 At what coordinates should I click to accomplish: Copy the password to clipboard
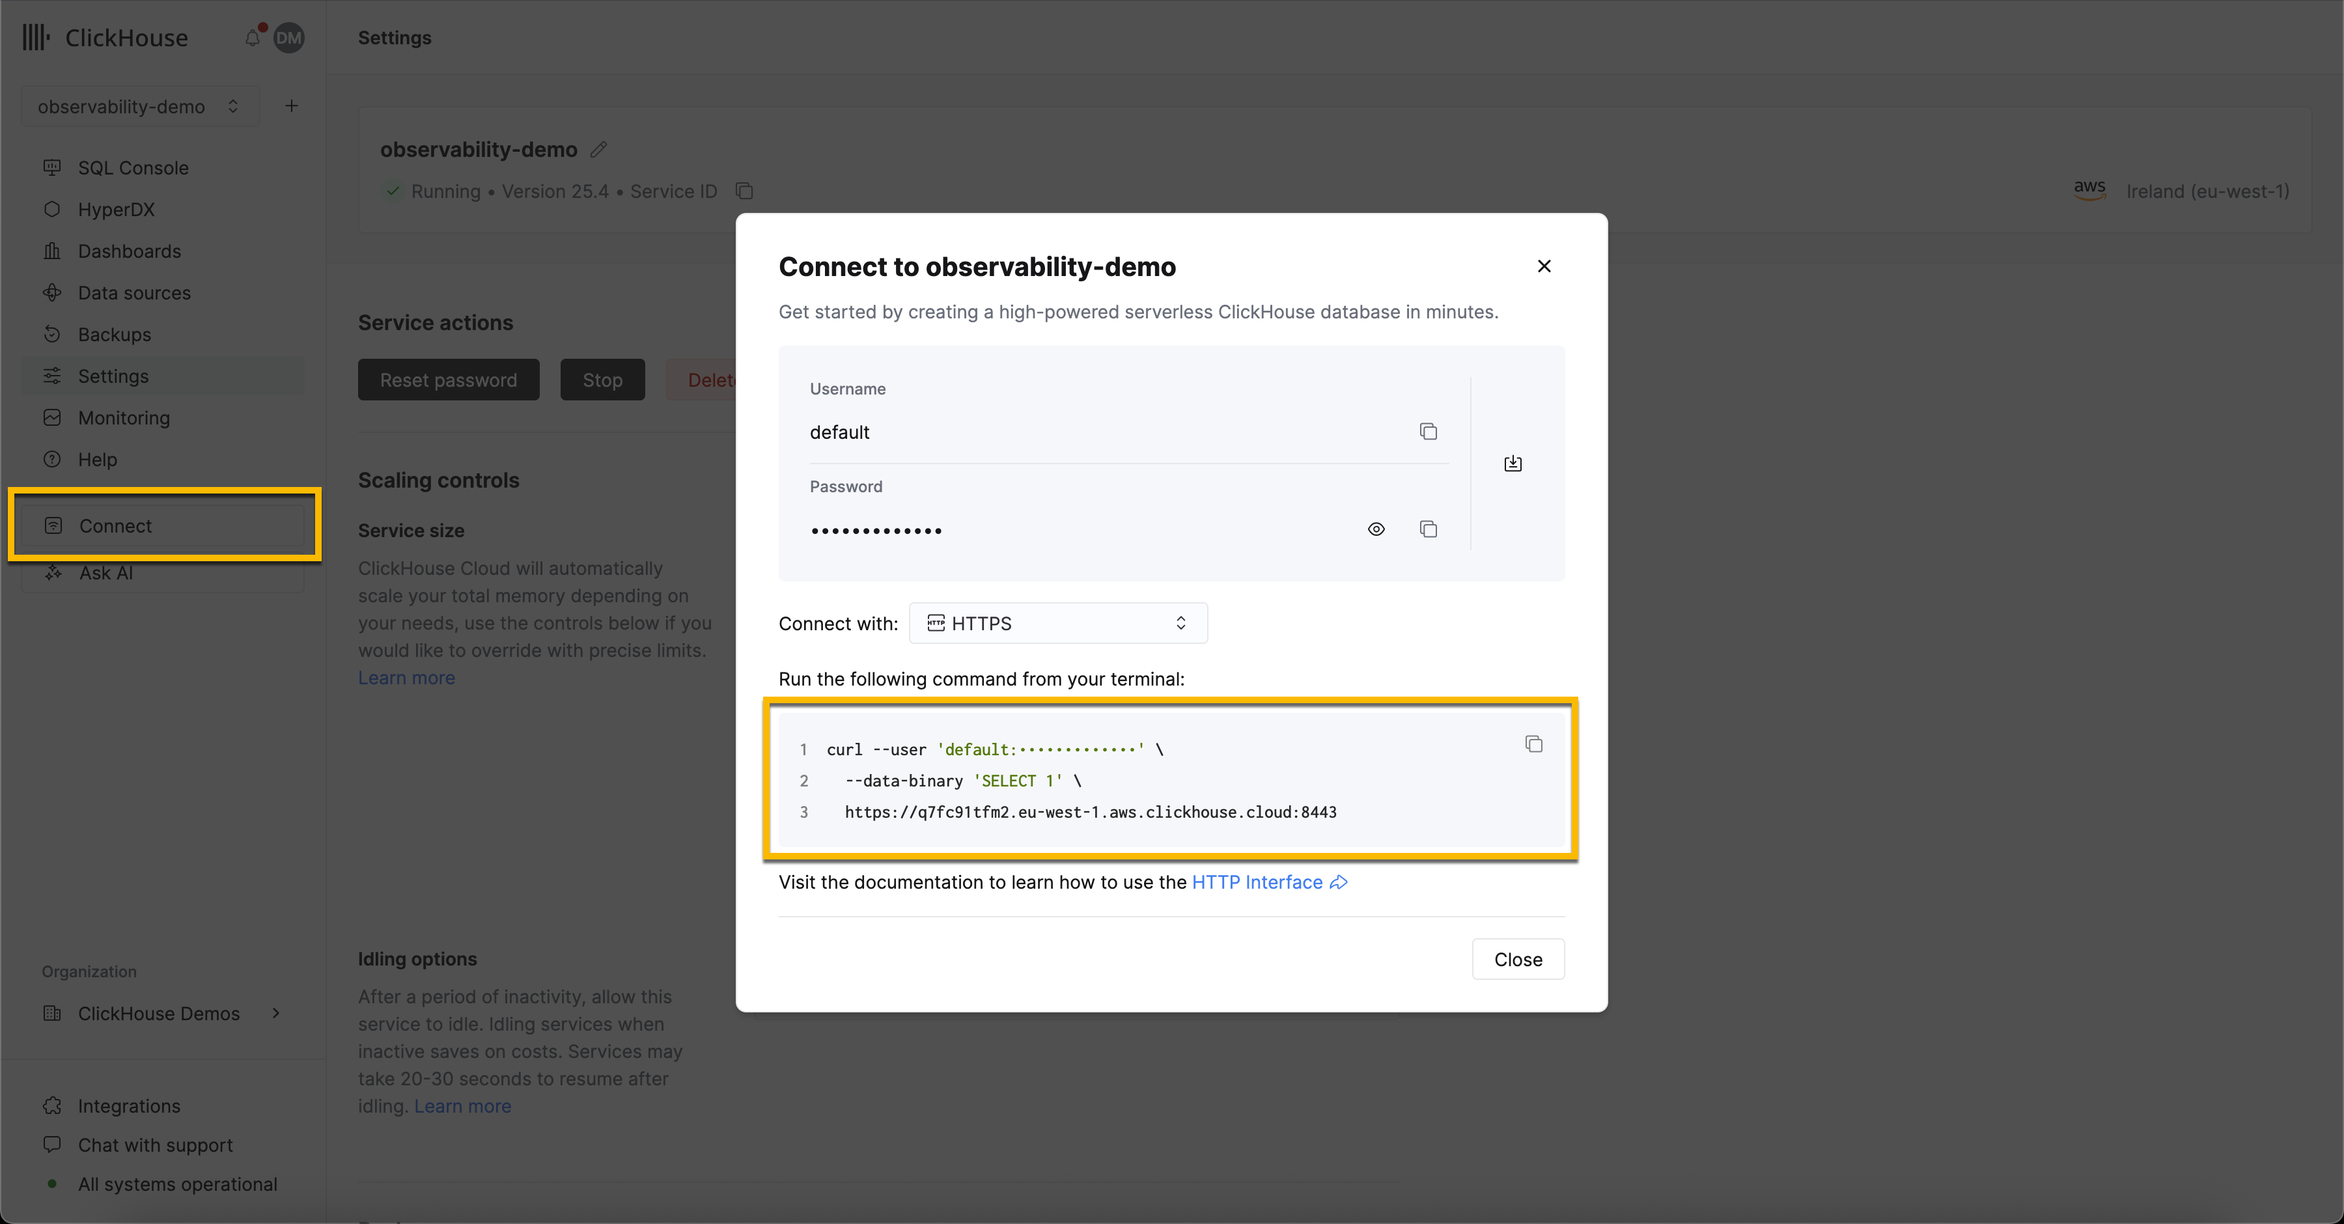click(x=1428, y=529)
